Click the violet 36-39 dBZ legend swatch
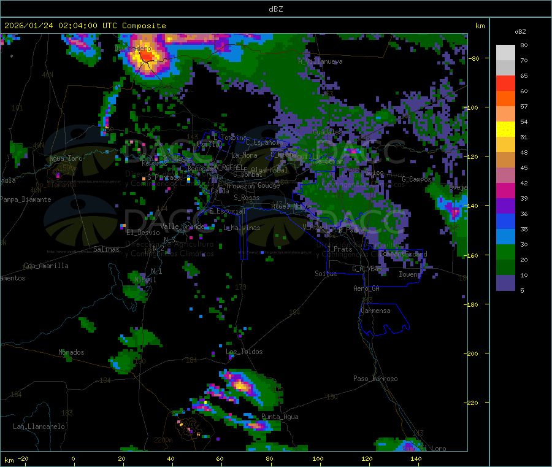Image resolution: width=552 pixels, height=467 pixels. (505, 206)
